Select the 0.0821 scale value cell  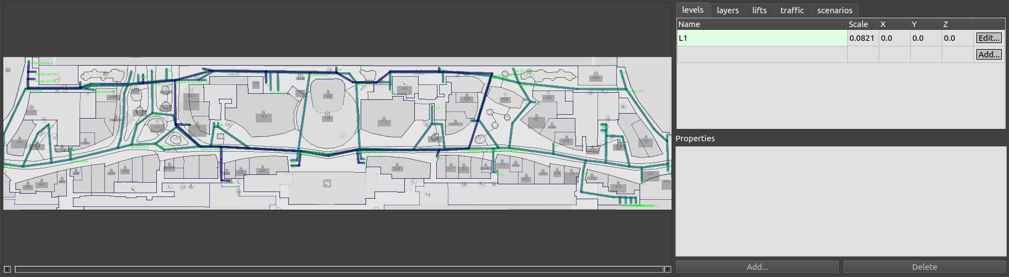(x=863, y=38)
